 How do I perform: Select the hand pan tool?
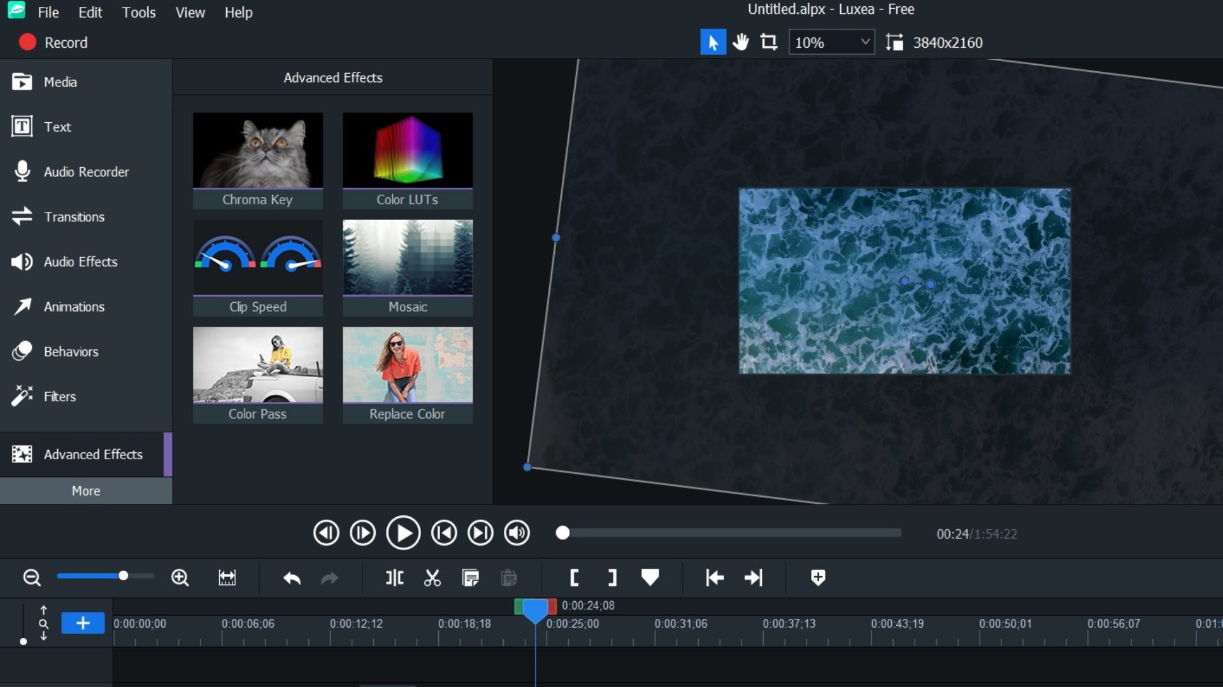(x=741, y=41)
